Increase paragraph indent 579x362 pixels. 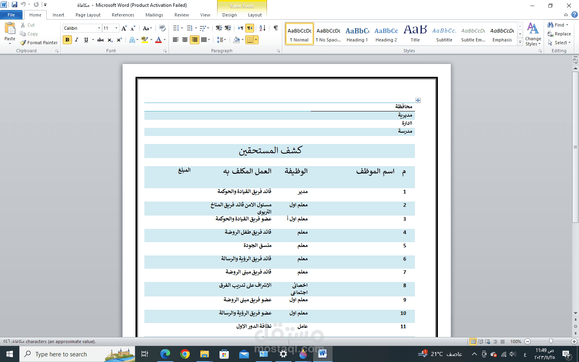[228, 28]
